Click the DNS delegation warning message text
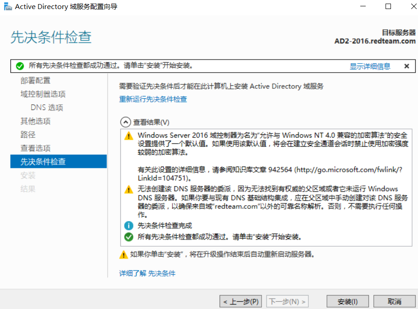This screenshot has width=418, height=309. 273,202
